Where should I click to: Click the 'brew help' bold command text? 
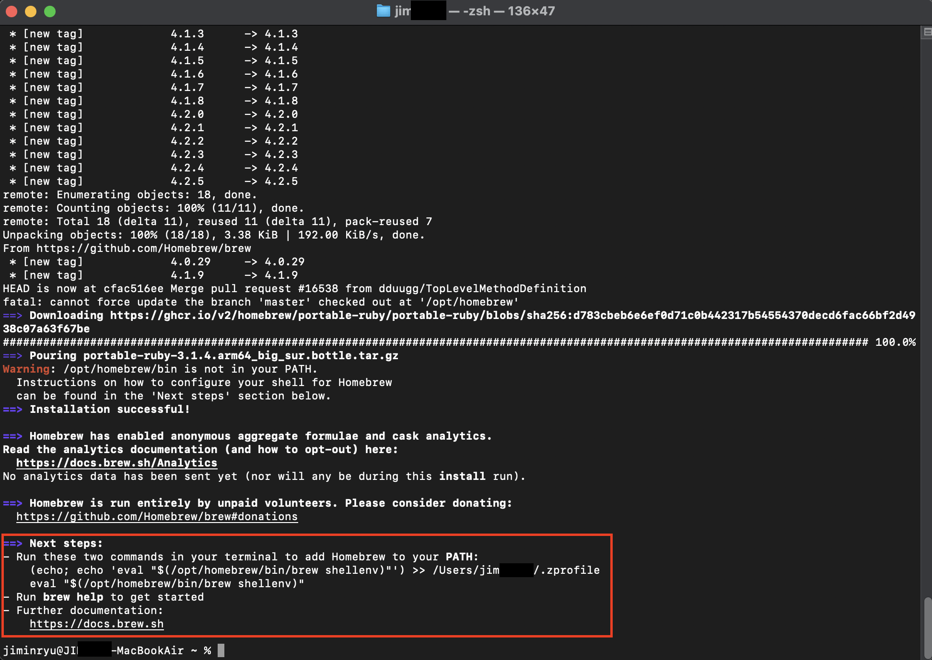click(x=73, y=597)
